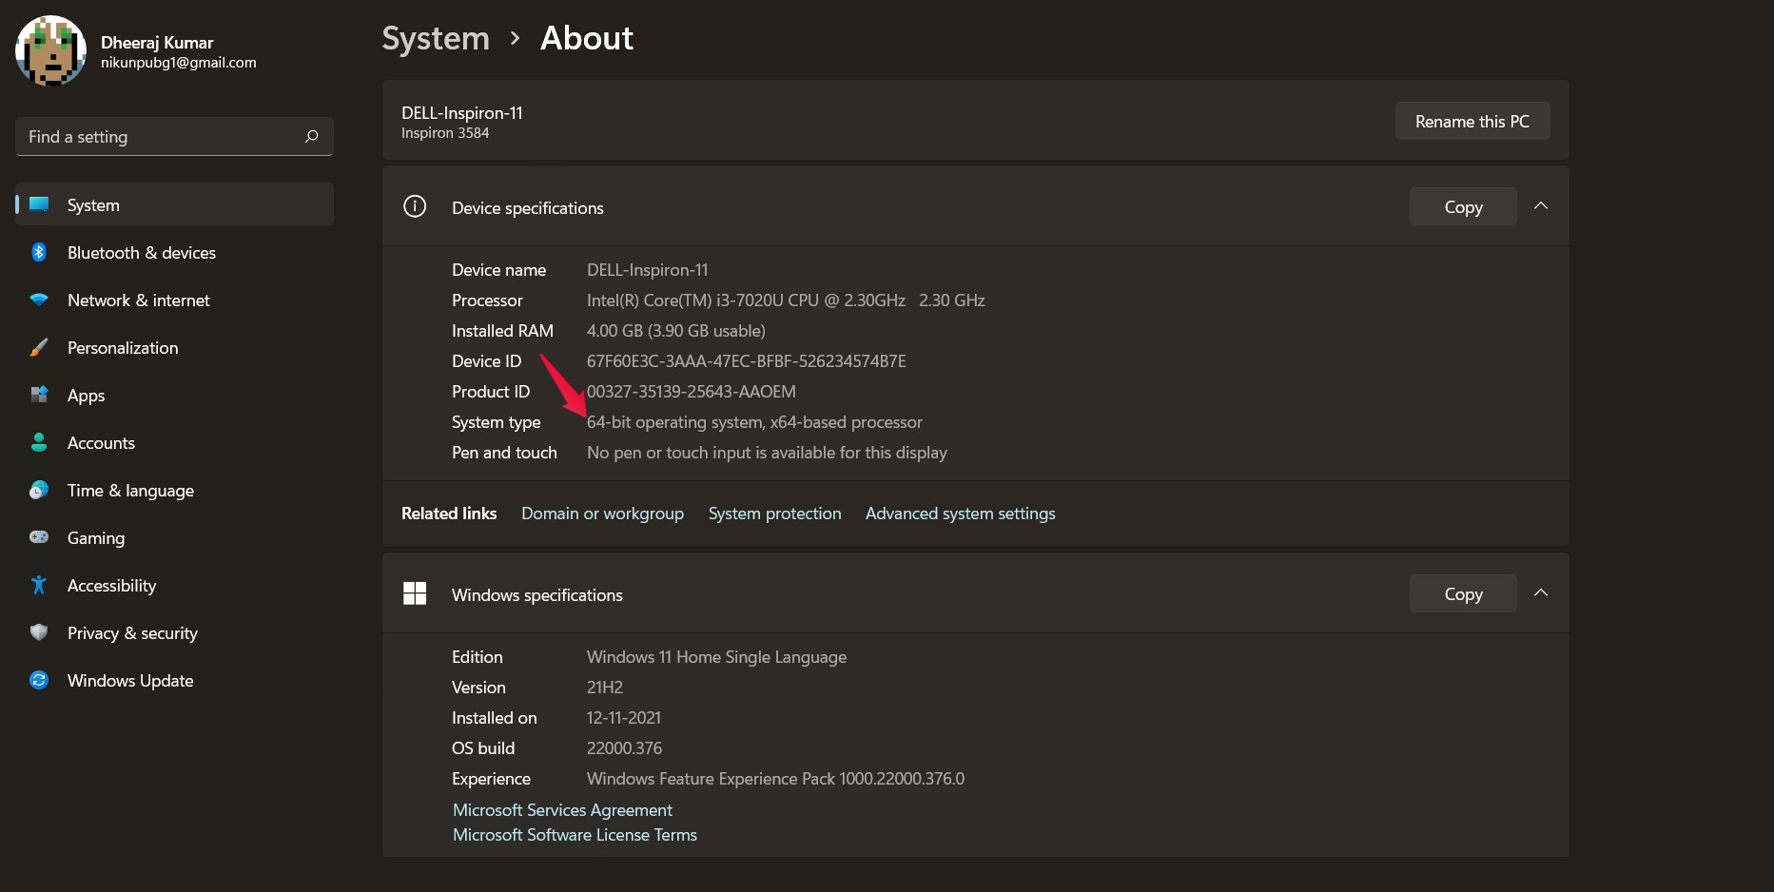Open the System settings category
Viewport: 1774px width, 892px height.
click(174, 204)
